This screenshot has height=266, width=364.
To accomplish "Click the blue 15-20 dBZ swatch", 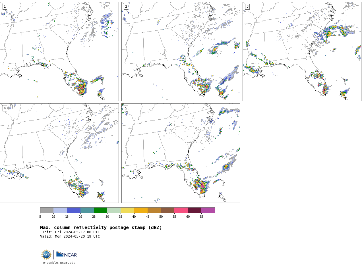I will point(74,210).
